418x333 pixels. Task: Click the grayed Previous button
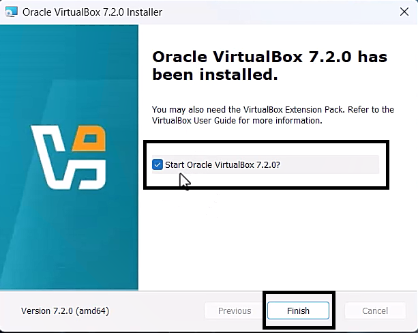(x=235, y=310)
